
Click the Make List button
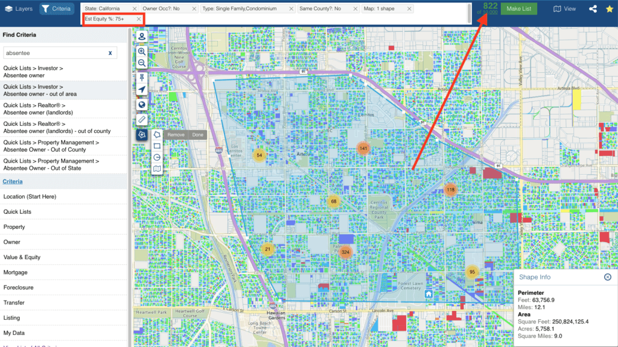click(518, 8)
